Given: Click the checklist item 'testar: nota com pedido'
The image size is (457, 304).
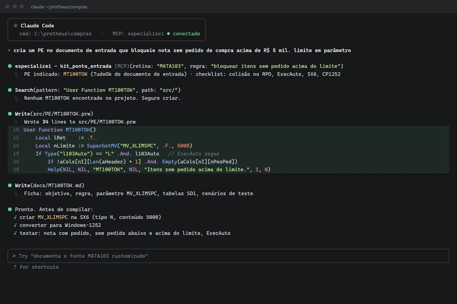Looking at the screenshot, I should (125, 233).
